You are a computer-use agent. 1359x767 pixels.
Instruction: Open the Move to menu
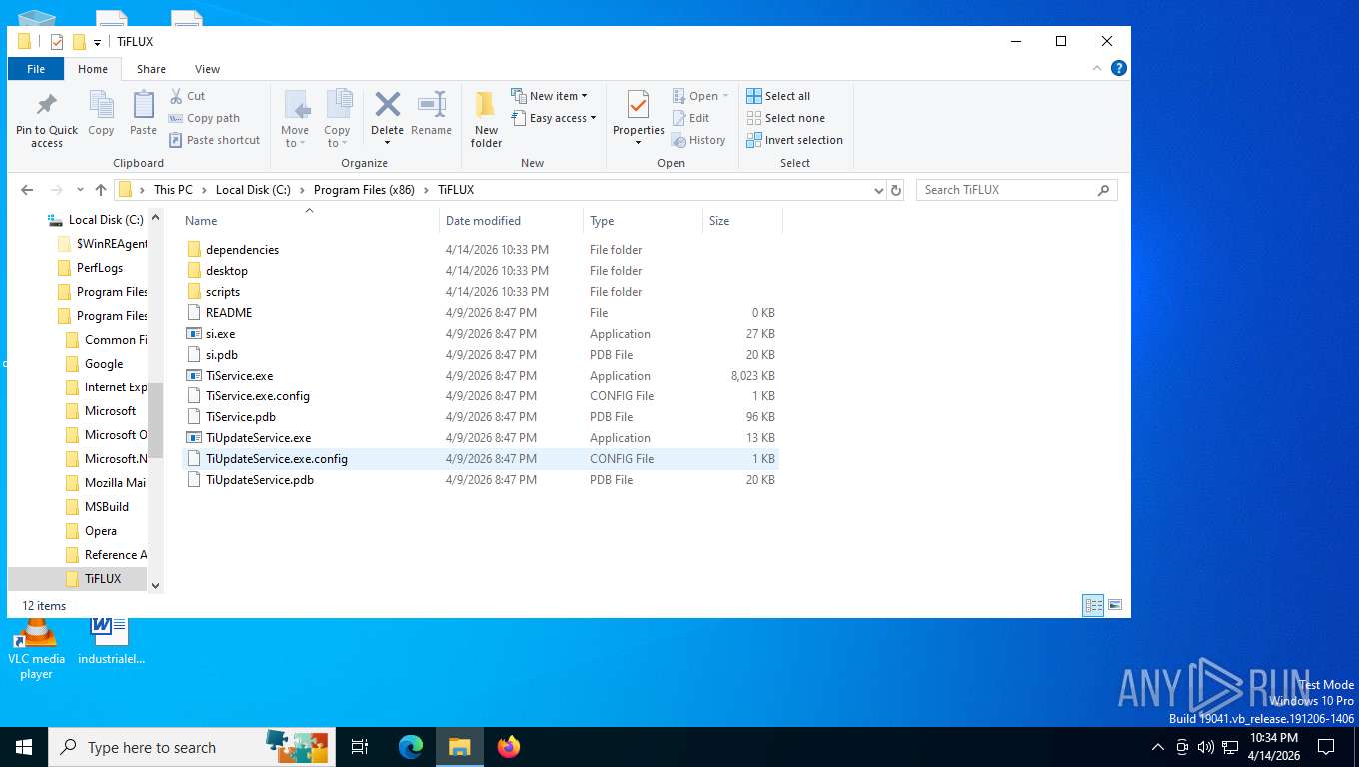(295, 119)
